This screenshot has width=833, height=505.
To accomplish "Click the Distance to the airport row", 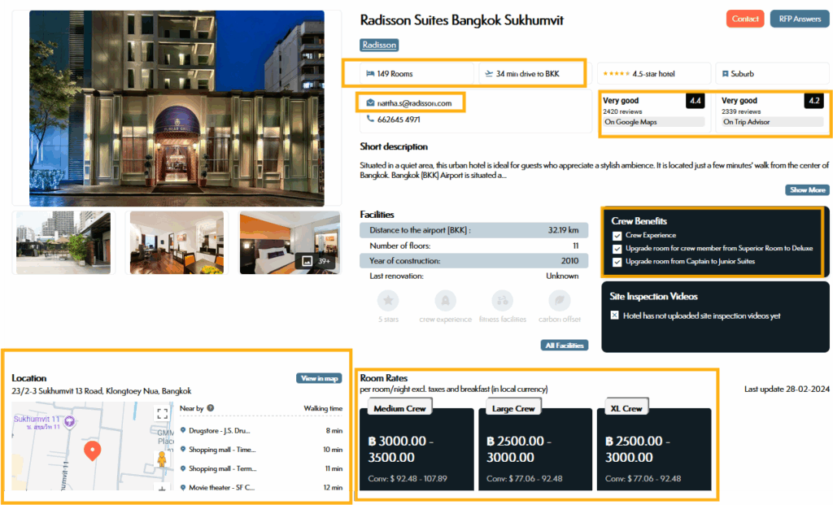I will coord(474,230).
